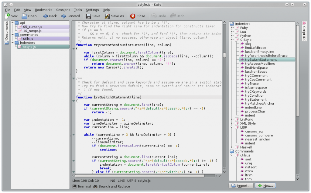Click the Forward arrow toolbar icon

pos(64,16)
